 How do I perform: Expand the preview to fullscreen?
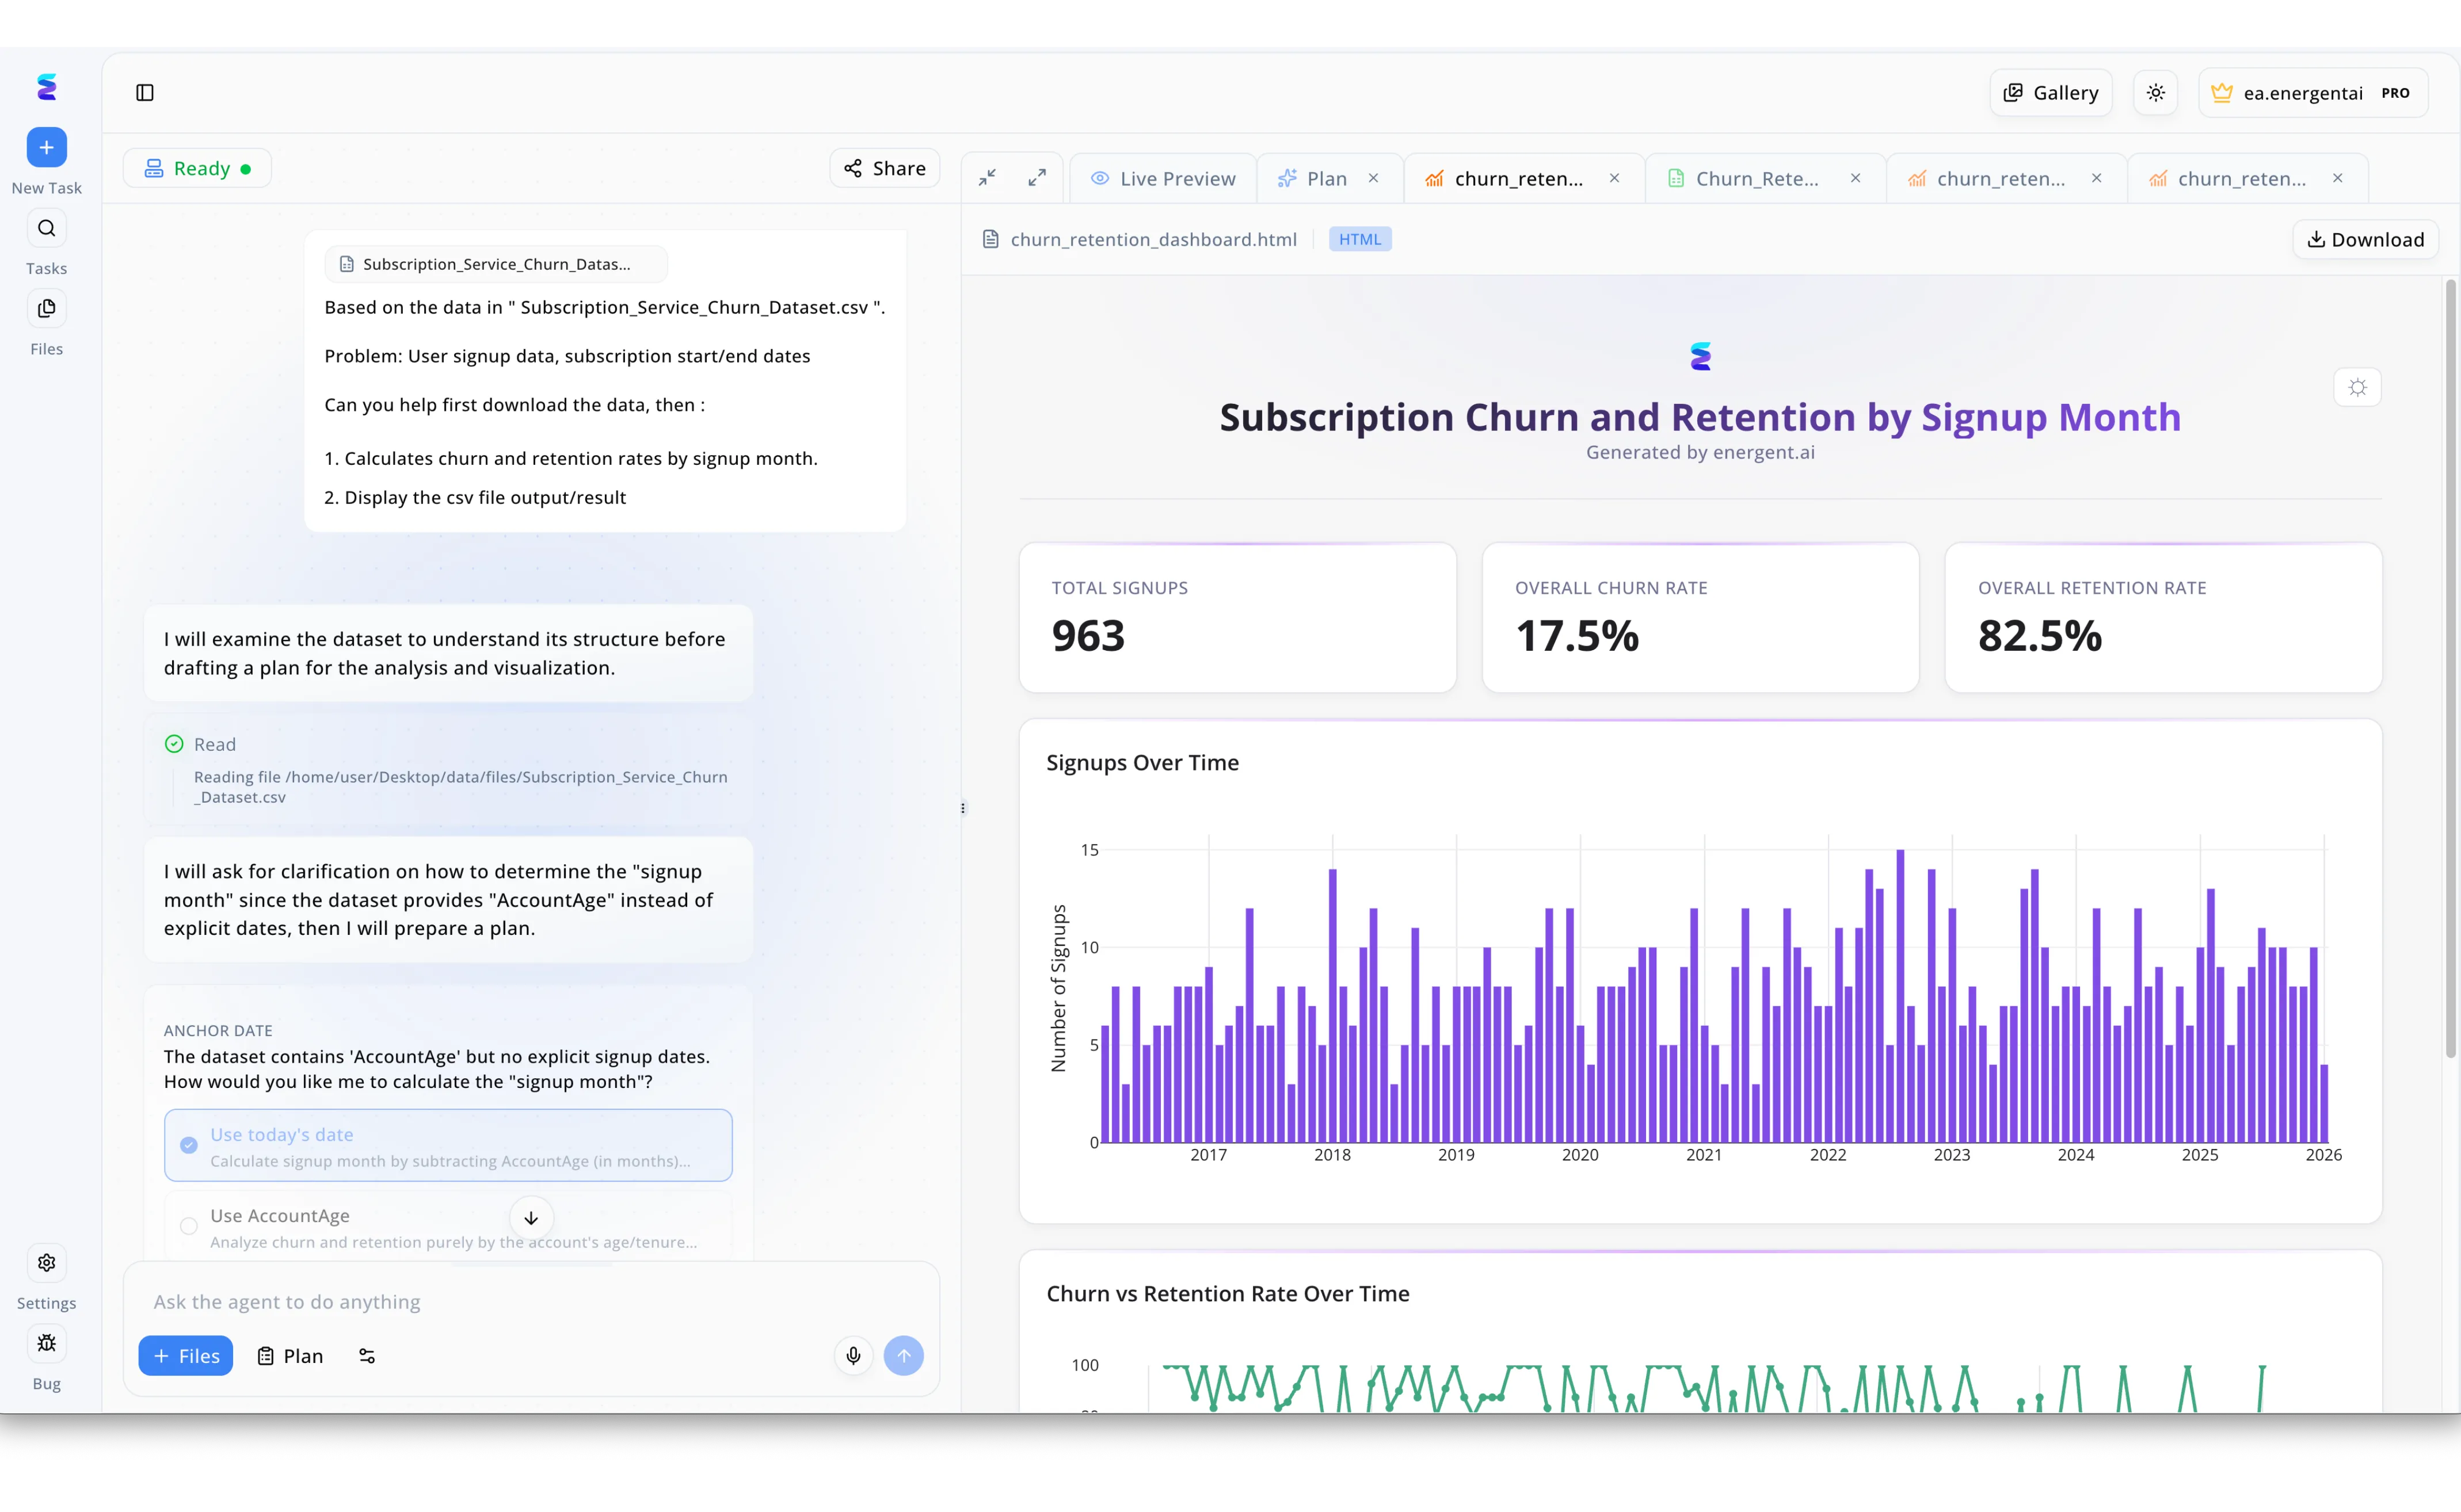pyautogui.click(x=1037, y=177)
